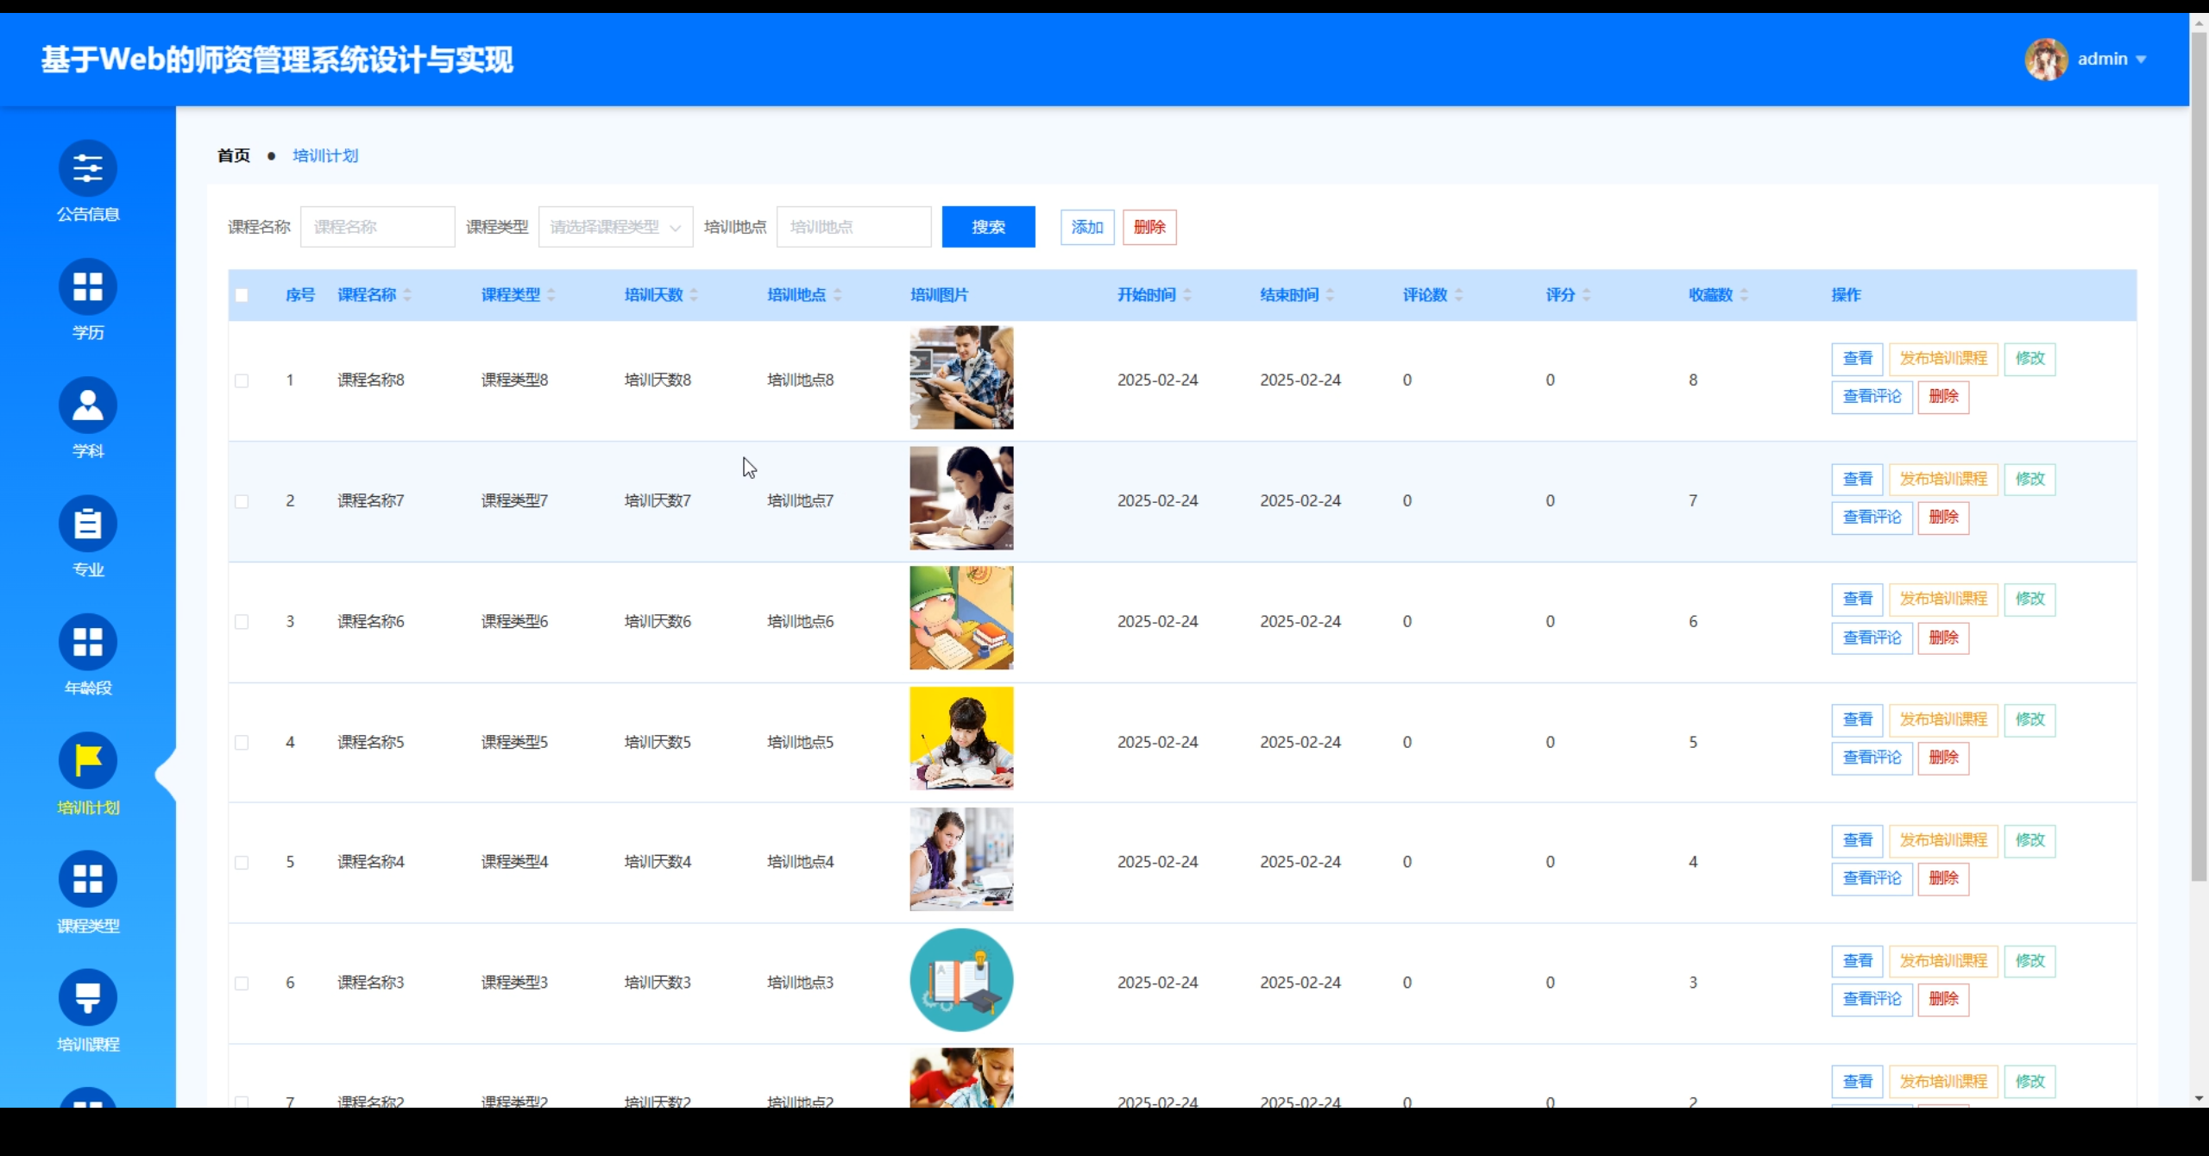Viewport: 2209px width, 1156px height.
Task: Click the 首页 breadcrumb item
Action: (233, 155)
